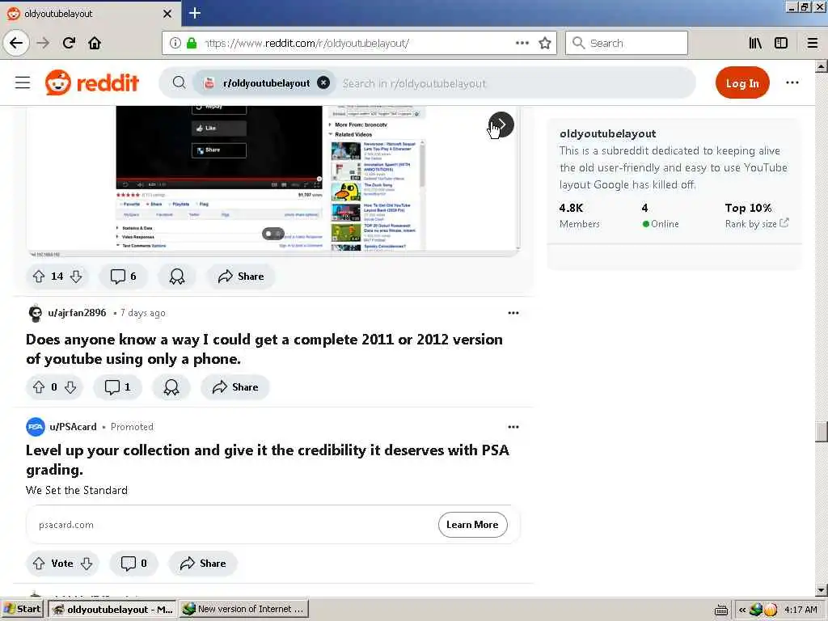
Task: Click the vertical scrollbar thumb
Action: 822,432
